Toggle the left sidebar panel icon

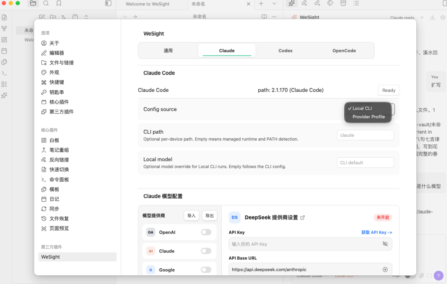tap(108, 3)
